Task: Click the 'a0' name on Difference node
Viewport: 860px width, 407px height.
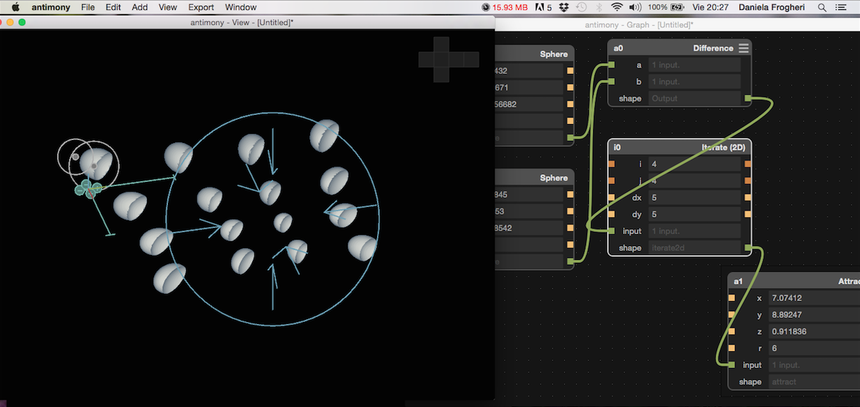Action: (x=618, y=48)
